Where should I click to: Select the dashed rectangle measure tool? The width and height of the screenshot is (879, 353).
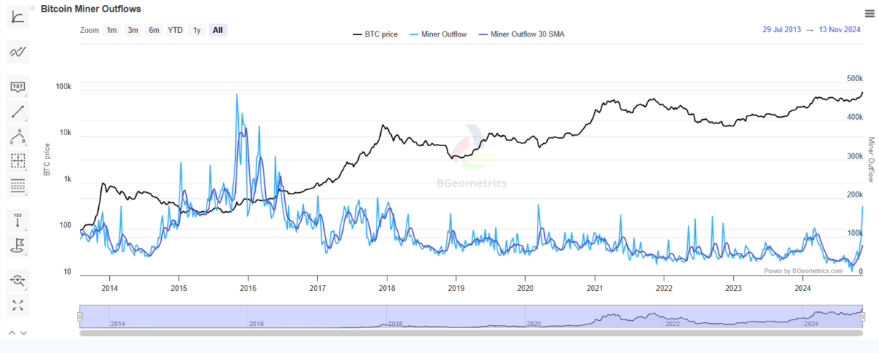point(18,162)
